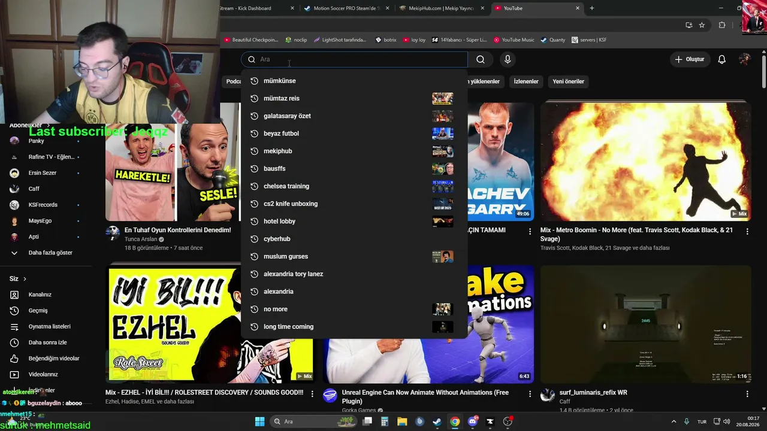Open the Metro Boomin No More thumbnail
Image resolution: width=767 pixels, height=431 pixels.
coord(645,161)
